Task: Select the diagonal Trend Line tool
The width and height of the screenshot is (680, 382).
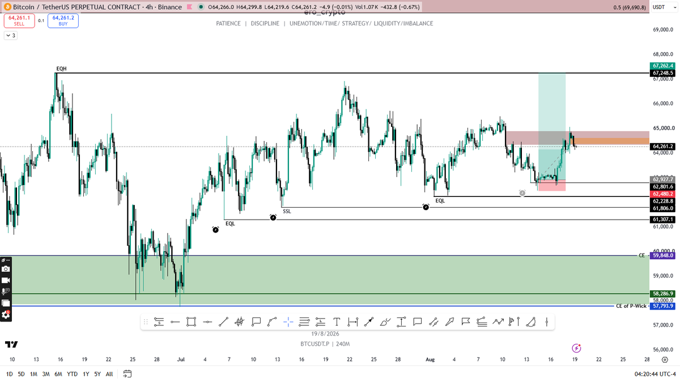Action: [x=223, y=322]
